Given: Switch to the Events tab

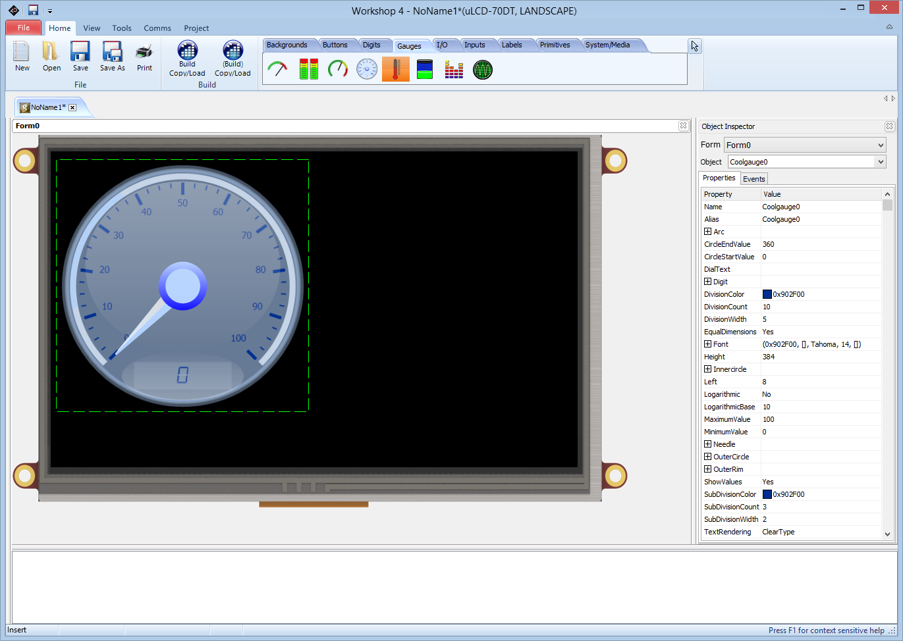Looking at the screenshot, I should click(753, 178).
